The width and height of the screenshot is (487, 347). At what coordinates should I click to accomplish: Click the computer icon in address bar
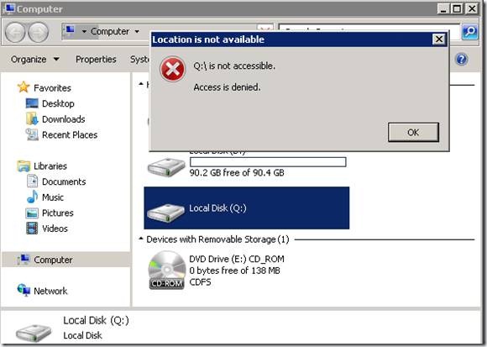(x=70, y=31)
